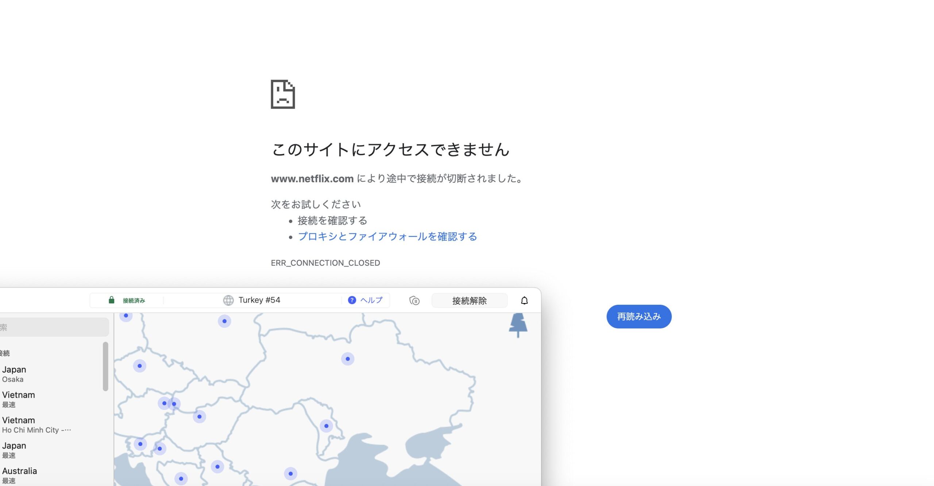
Task: Click the Moldova server dot on the map
Action: click(326, 426)
